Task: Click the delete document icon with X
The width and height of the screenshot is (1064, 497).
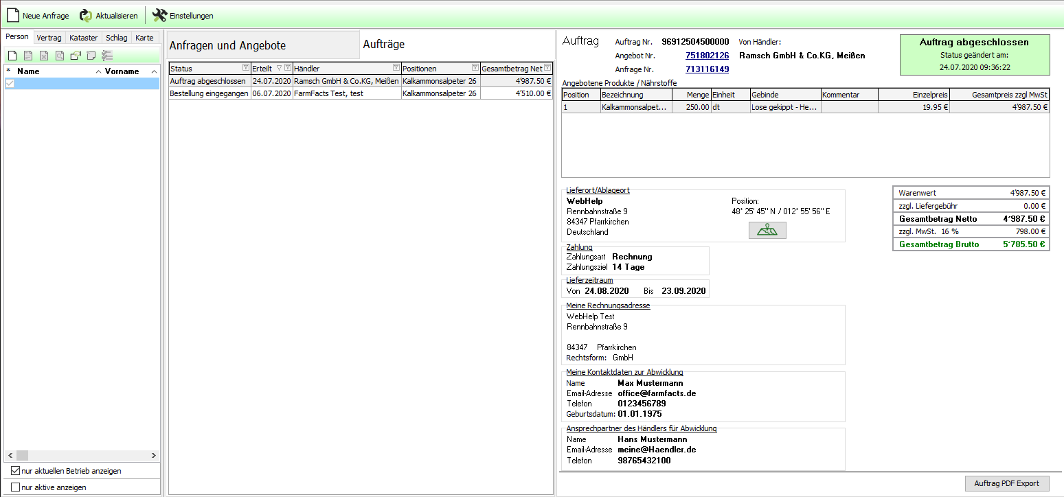Action: [x=43, y=56]
